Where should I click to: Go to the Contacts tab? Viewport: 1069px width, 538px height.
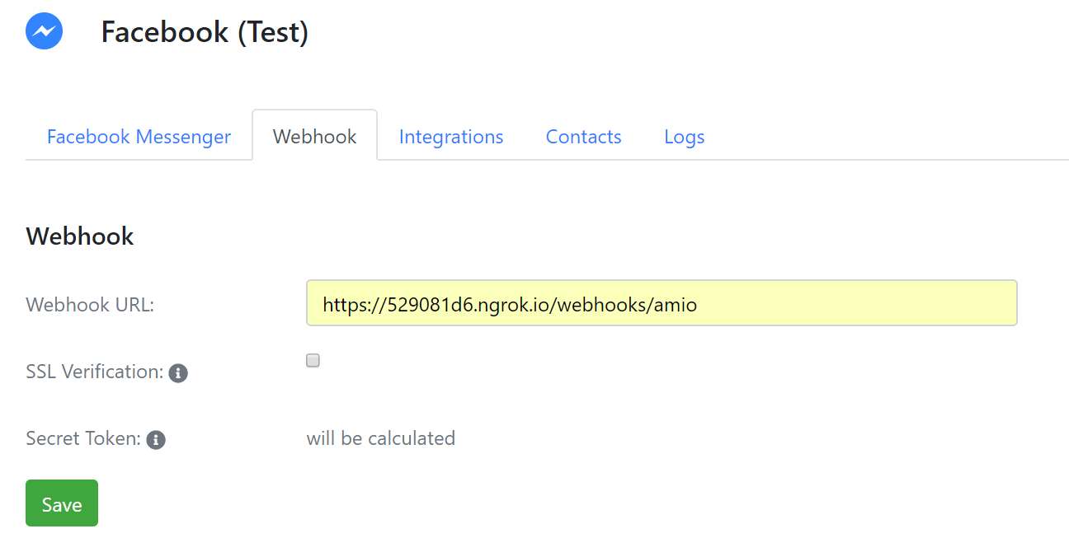[584, 137]
